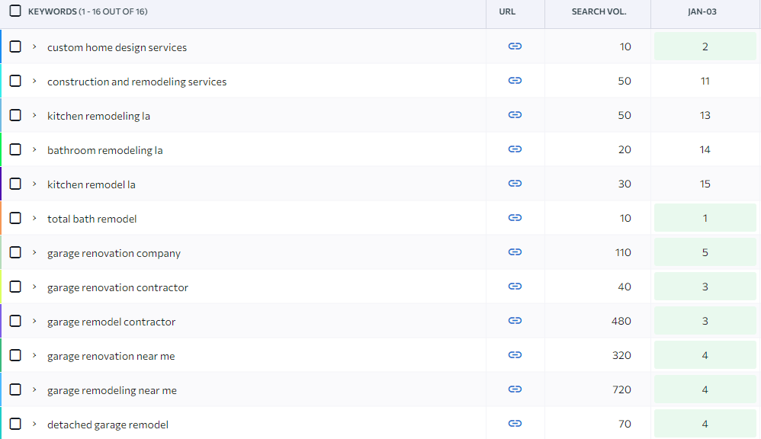
Task: Expand the garage remodeling near me row
Action: coord(34,389)
